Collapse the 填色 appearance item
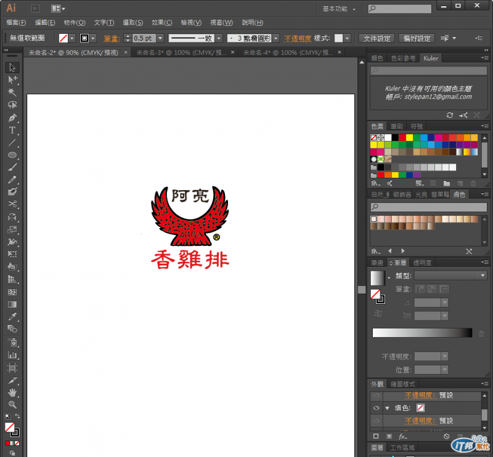493x457 pixels. [x=388, y=408]
